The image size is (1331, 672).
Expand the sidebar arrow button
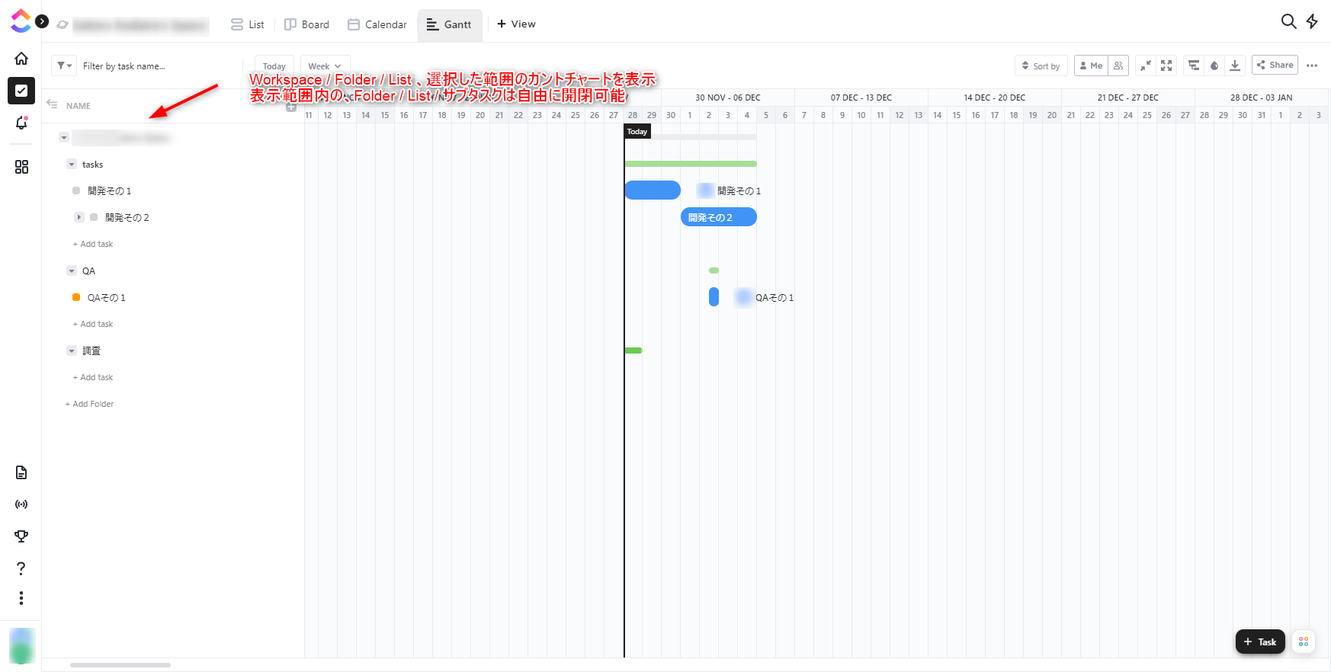[x=42, y=21]
